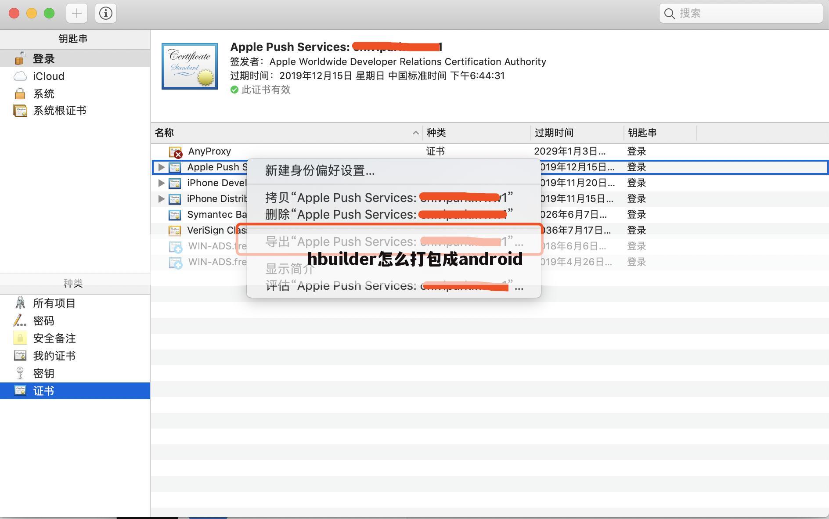This screenshot has width=829, height=519.
Task: Choose 拷贝 Apple Push Services menu item
Action: 393,198
